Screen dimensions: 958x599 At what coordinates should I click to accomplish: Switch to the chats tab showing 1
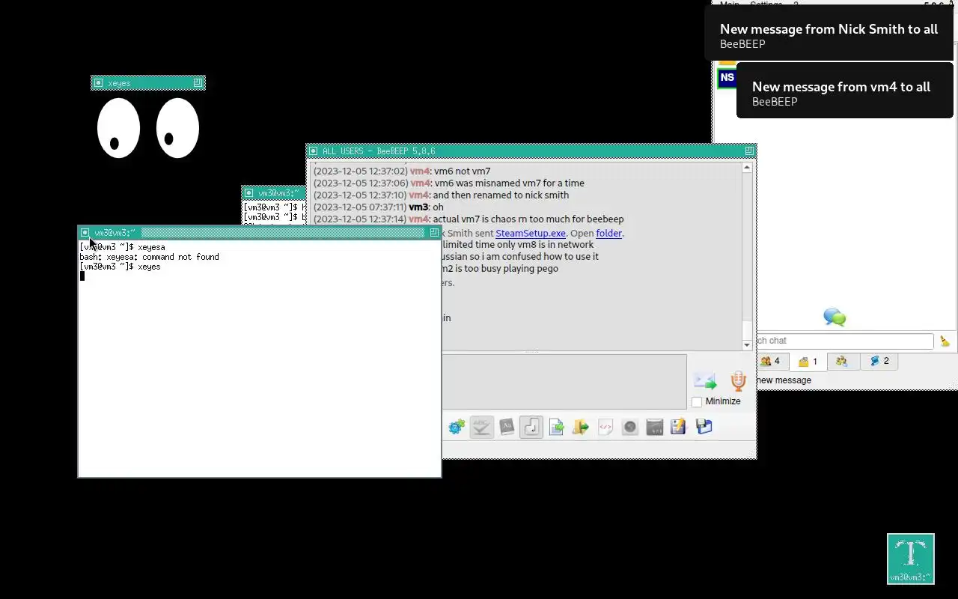click(808, 362)
